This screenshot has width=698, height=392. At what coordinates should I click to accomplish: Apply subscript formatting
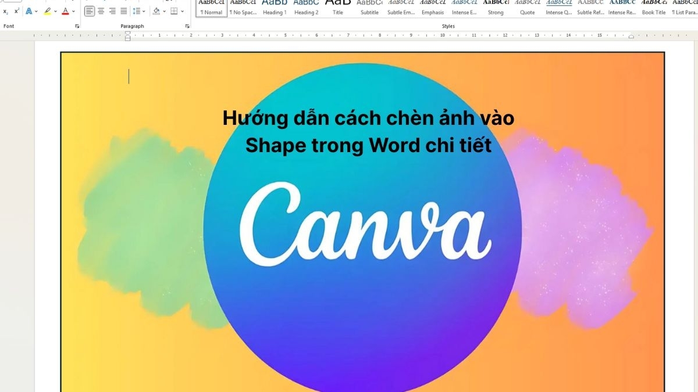[x=5, y=11]
